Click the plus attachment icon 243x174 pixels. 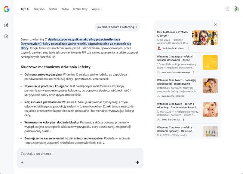[22, 162]
